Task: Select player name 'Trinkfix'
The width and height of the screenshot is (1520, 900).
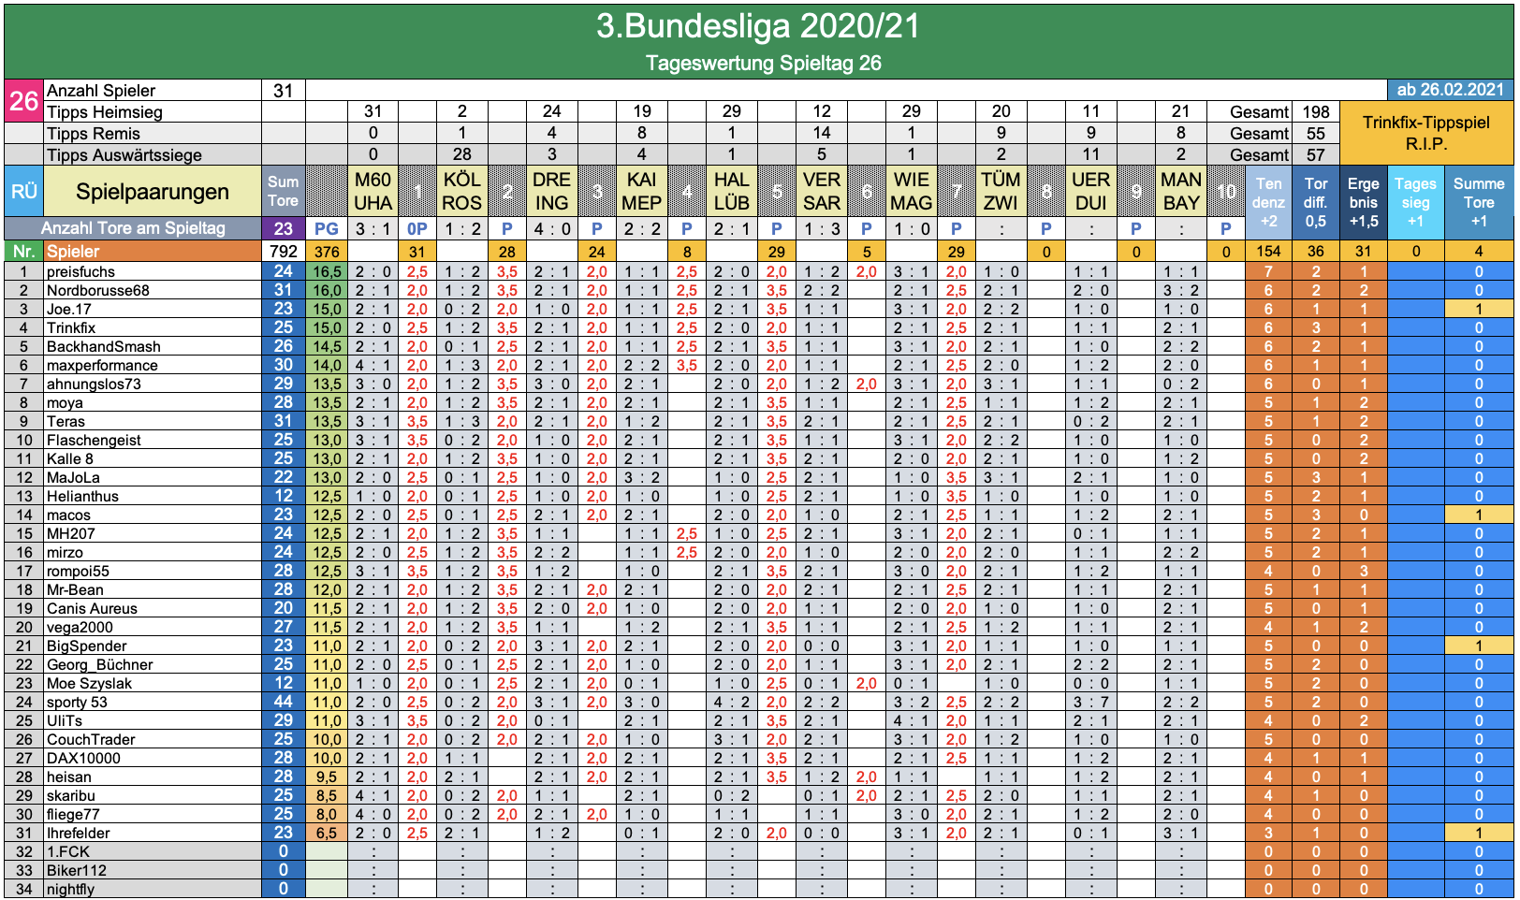Action: click(71, 328)
